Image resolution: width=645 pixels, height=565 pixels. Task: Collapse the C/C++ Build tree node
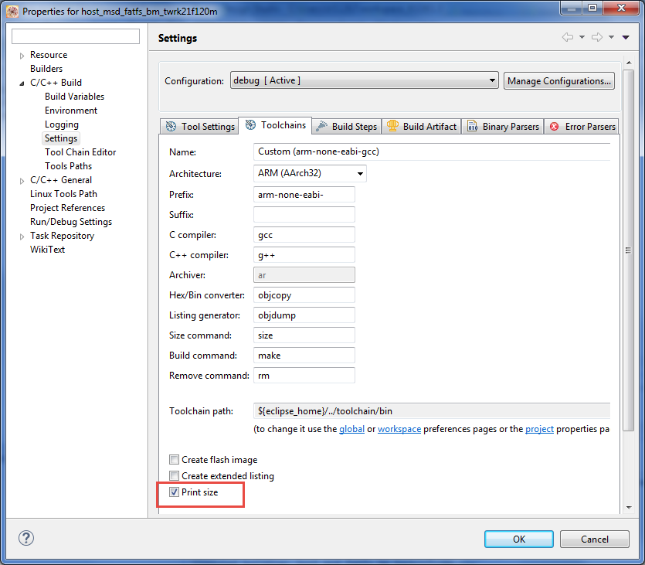pos(22,83)
